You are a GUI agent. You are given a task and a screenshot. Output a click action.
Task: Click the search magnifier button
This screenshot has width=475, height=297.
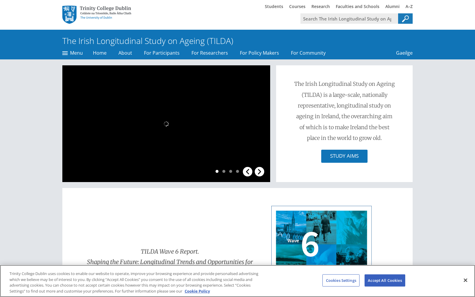click(x=405, y=19)
